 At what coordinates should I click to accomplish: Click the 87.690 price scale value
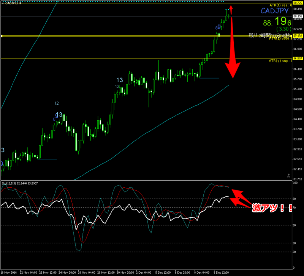click(x=298, y=29)
